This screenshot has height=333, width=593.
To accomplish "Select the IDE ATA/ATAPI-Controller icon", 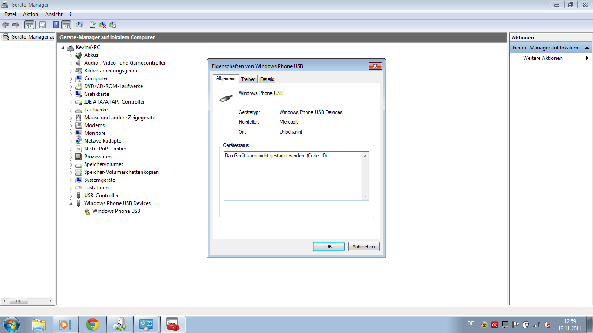I will [x=78, y=102].
